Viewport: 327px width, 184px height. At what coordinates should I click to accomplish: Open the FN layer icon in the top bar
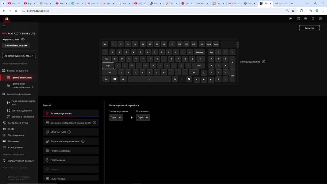point(291,19)
